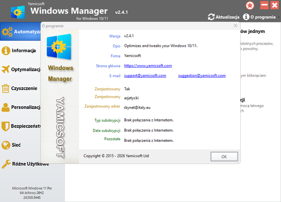Click the Automatyzacja gears icon
The height and width of the screenshot is (202, 281).
pyautogui.click(x=7, y=32)
